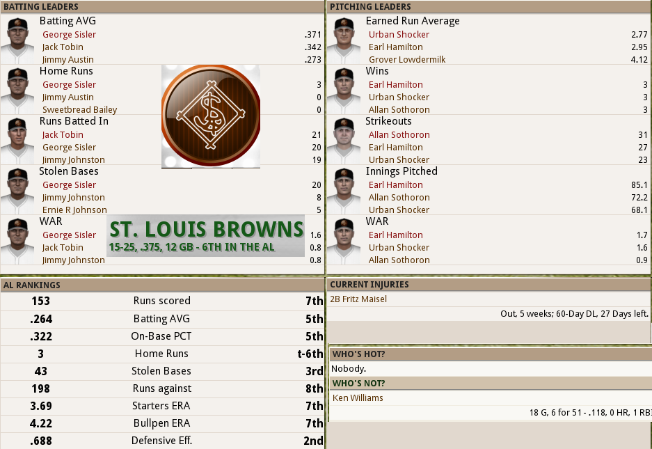Click the player portrait beside Batting AVG
The image size is (652, 449).
tap(17, 40)
